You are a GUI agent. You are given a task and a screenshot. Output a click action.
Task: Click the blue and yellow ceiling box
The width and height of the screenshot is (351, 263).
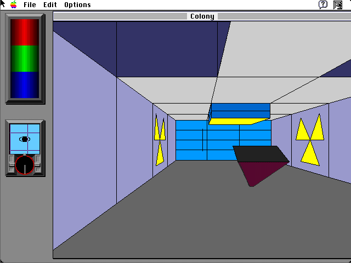[239, 114]
